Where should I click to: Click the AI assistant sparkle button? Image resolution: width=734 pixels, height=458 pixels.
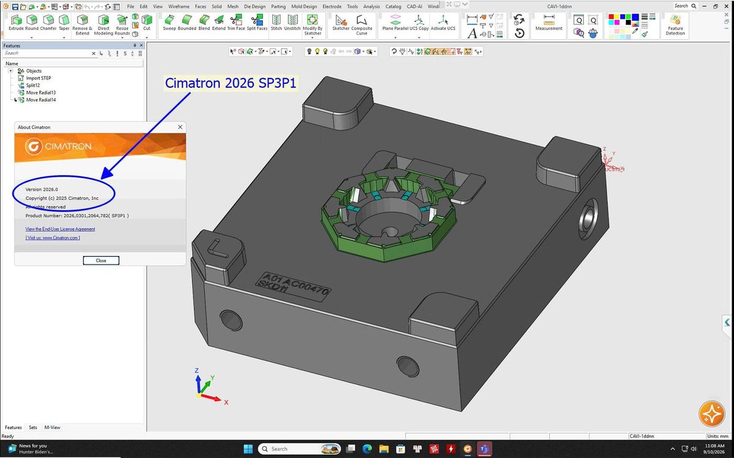click(713, 415)
